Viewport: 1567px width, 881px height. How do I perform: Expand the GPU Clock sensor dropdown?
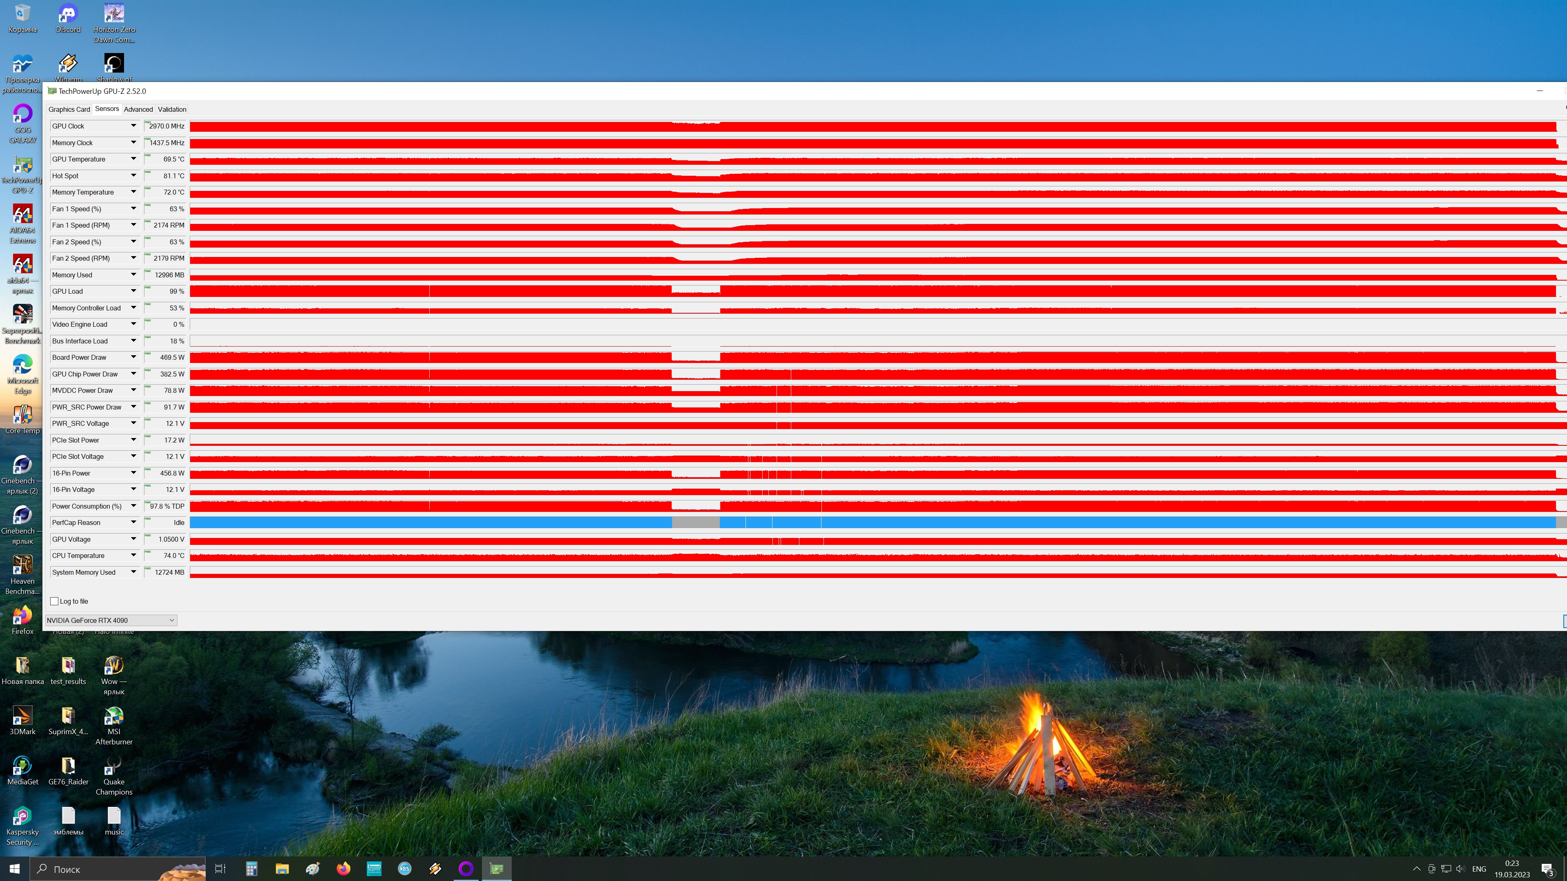[x=133, y=126]
